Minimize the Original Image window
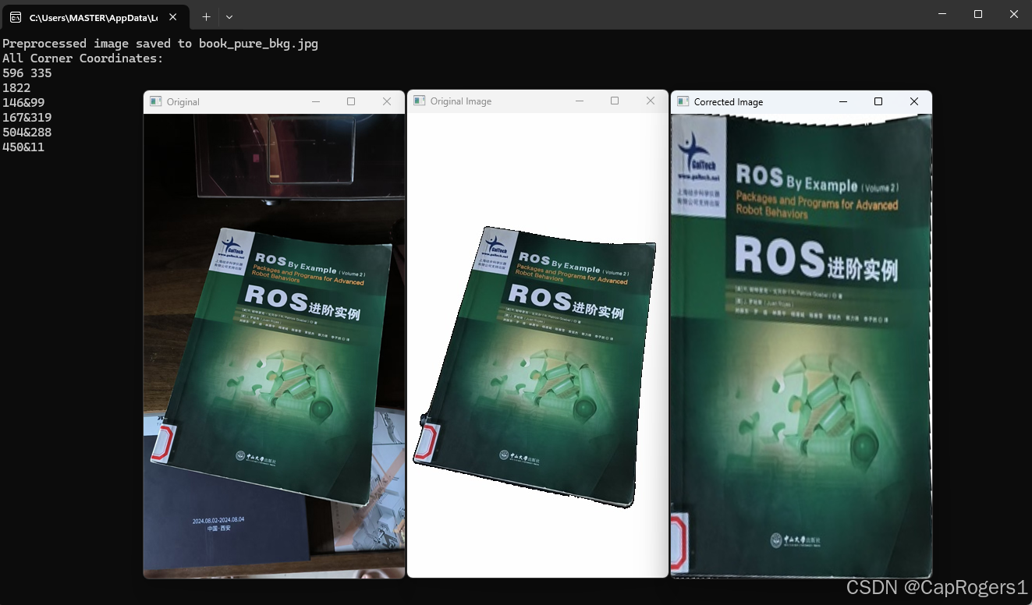 [x=580, y=101]
